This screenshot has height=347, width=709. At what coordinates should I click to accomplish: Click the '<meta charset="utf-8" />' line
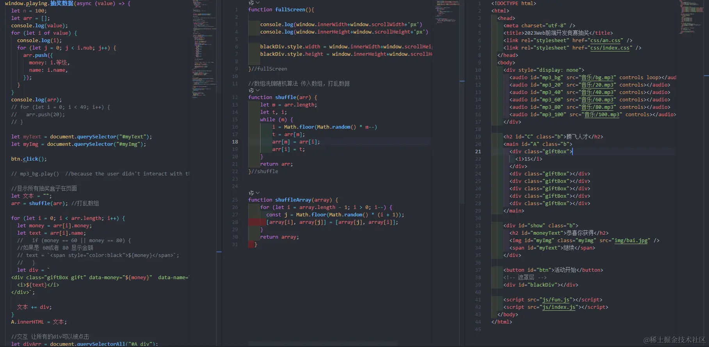coord(539,26)
